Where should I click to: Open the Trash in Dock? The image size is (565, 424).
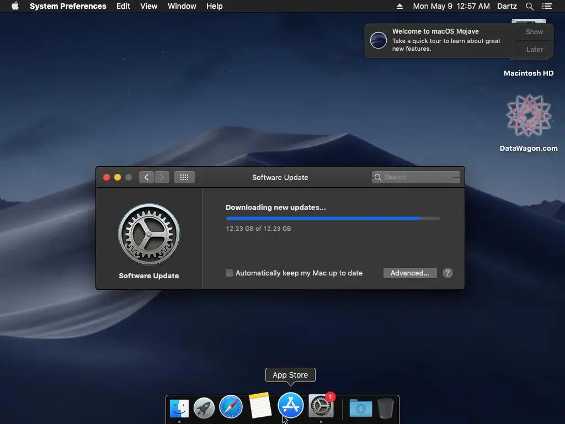tap(386, 408)
